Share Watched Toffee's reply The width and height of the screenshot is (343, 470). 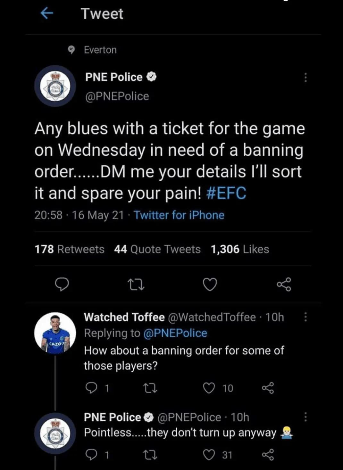[x=268, y=388]
